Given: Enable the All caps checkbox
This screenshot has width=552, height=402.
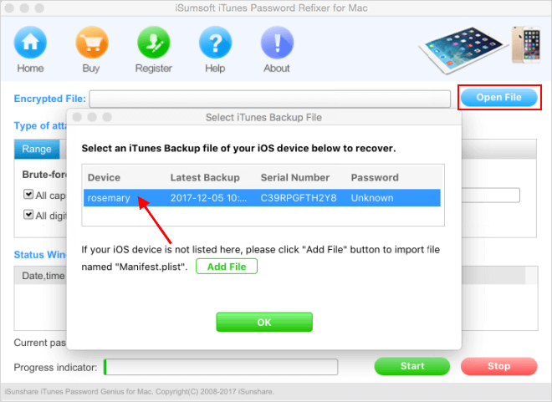Looking at the screenshot, I should [28, 194].
